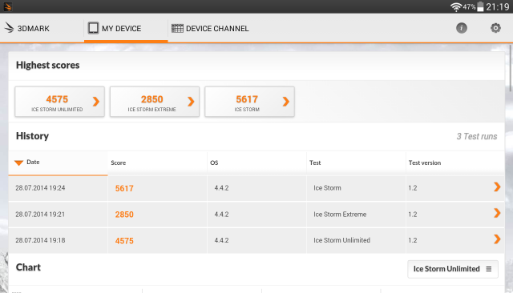Switch to the DEVICE CHANNEL tab

[210, 28]
